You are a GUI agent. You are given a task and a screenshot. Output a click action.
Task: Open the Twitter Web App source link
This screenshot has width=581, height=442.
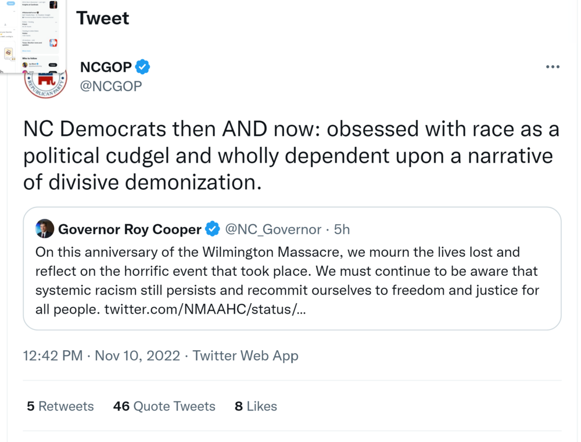tap(245, 355)
